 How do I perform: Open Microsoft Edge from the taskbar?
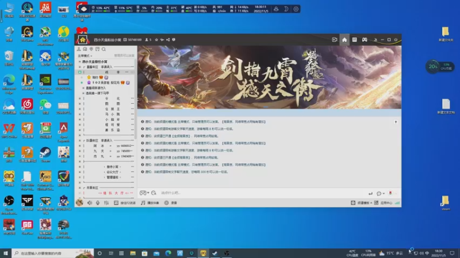[168, 253]
